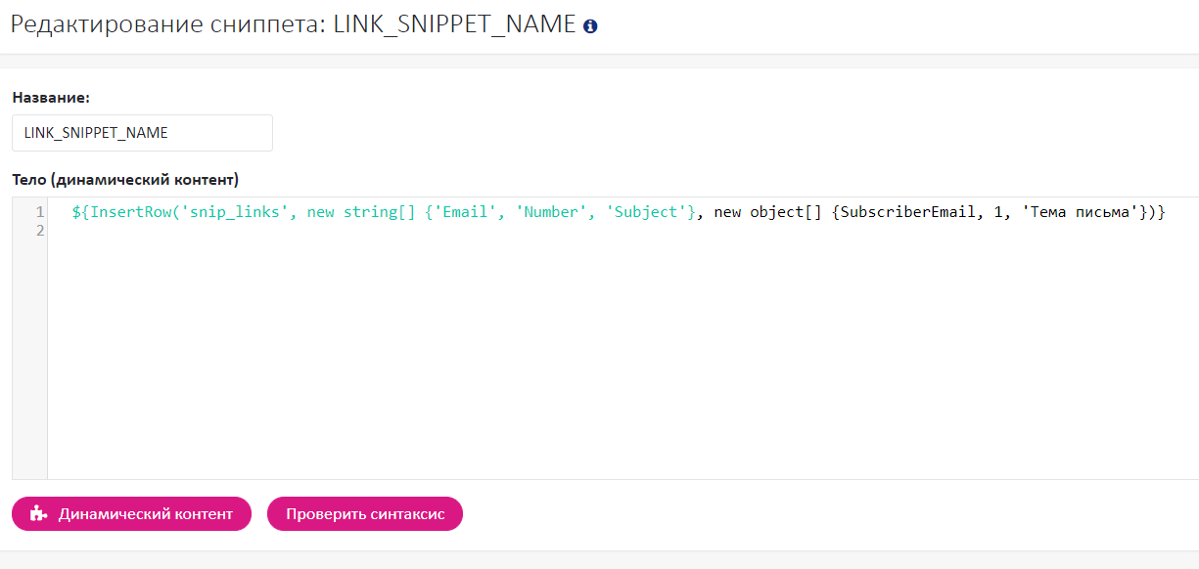Click the 'Number' string in the code

click(x=551, y=212)
